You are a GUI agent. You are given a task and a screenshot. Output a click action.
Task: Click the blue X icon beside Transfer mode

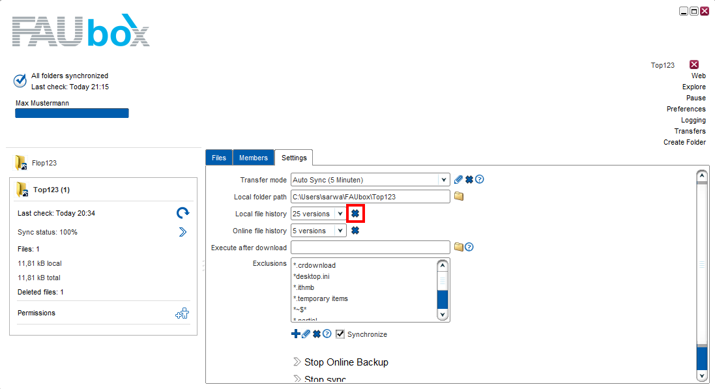[469, 180]
